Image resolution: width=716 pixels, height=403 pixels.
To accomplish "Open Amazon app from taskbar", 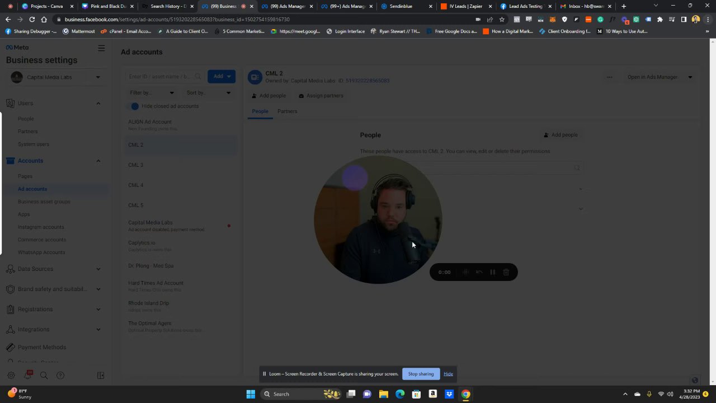I will tap(432, 394).
